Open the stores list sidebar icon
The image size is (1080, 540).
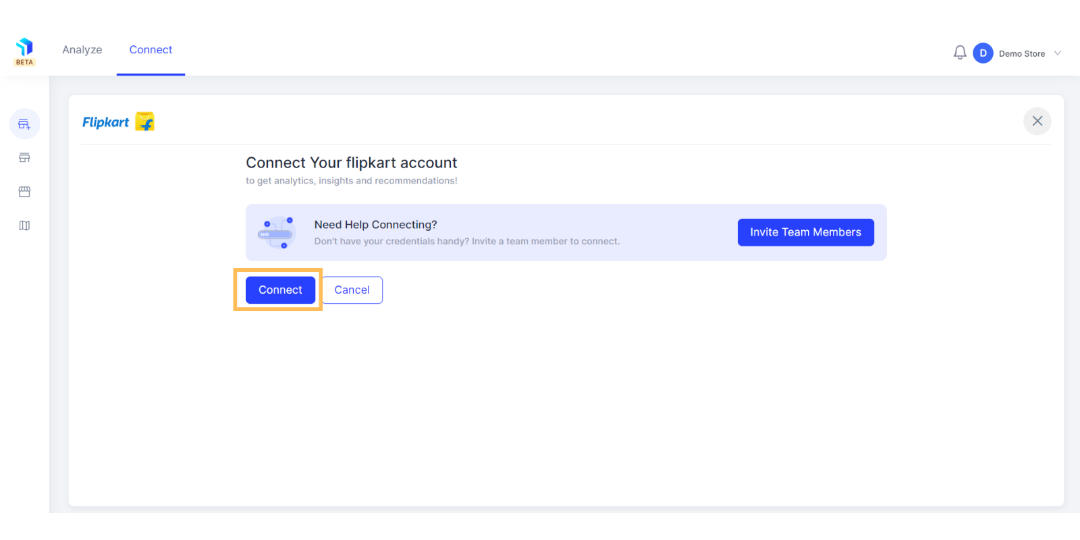pyautogui.click(x=24, y=158)
